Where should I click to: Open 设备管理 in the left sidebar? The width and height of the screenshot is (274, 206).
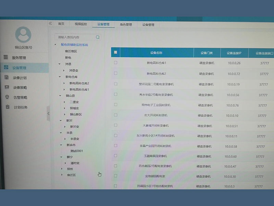coord(19,68)
